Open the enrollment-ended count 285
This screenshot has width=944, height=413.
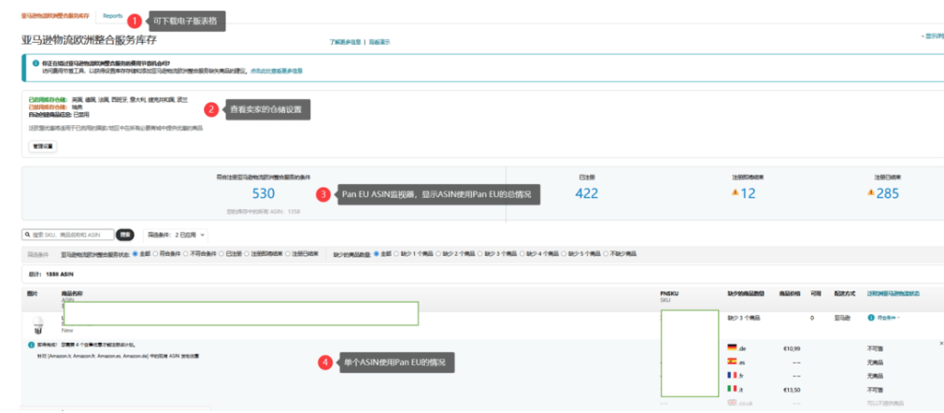(888, 193)
